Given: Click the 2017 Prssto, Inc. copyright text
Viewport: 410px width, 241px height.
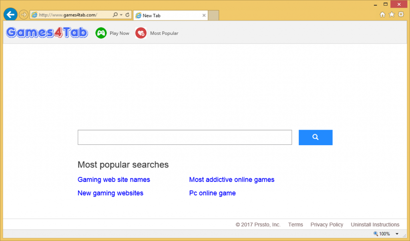Looking at the screenshot, I should coord(258,225).
